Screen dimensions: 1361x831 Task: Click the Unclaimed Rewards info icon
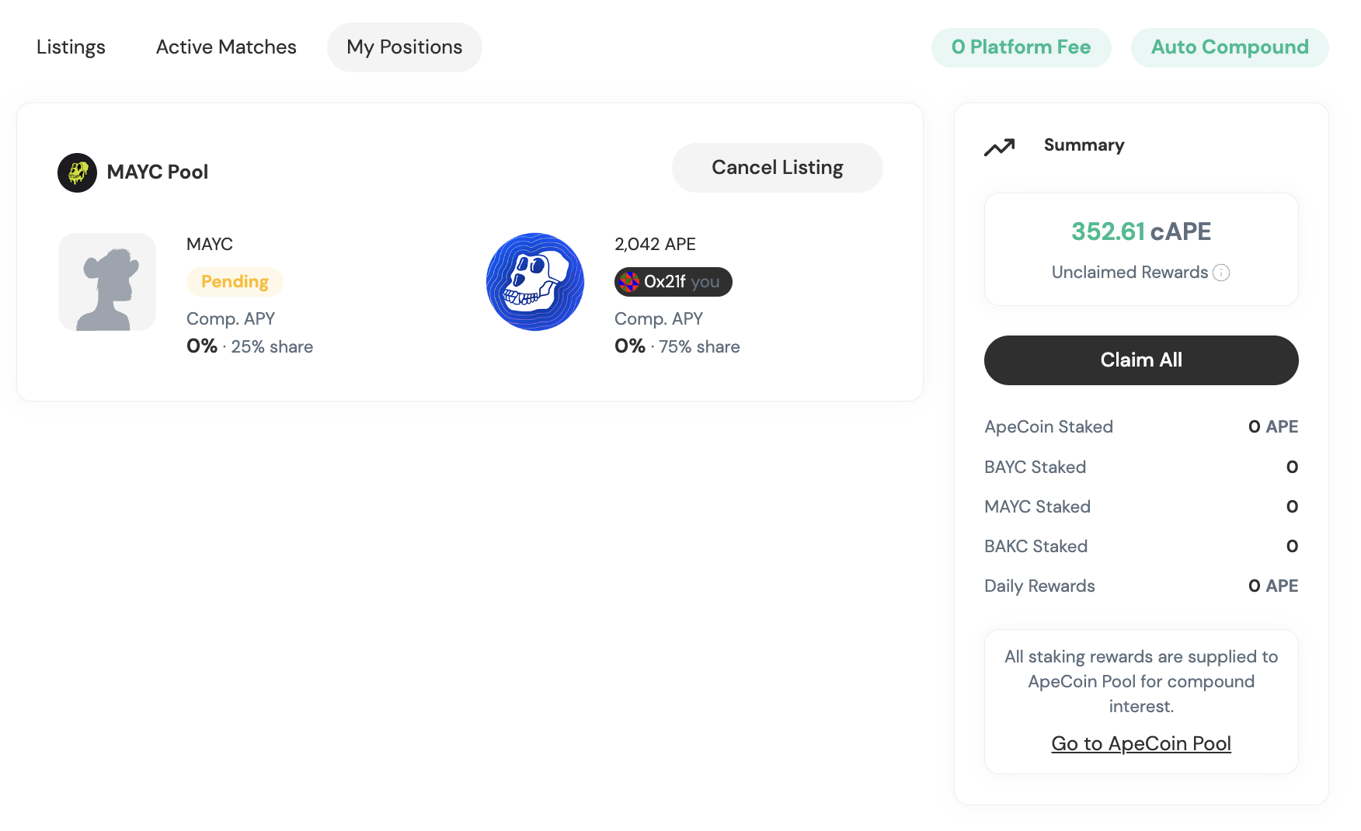(1221, 273)
